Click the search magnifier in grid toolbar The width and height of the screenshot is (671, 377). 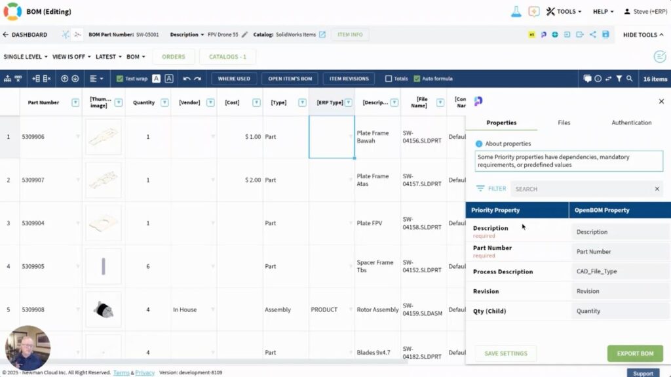630,79
